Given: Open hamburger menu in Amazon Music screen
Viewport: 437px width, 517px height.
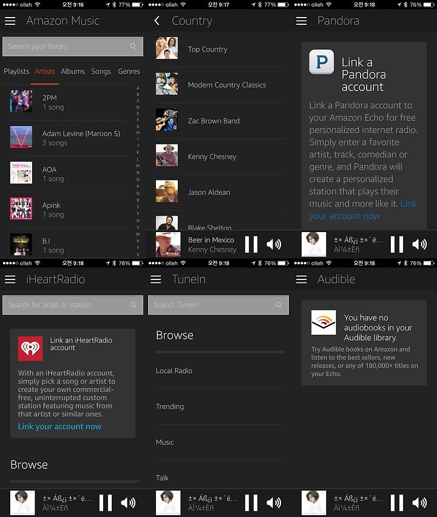Looking at the screenshot, I should click(x=10, y=21).
